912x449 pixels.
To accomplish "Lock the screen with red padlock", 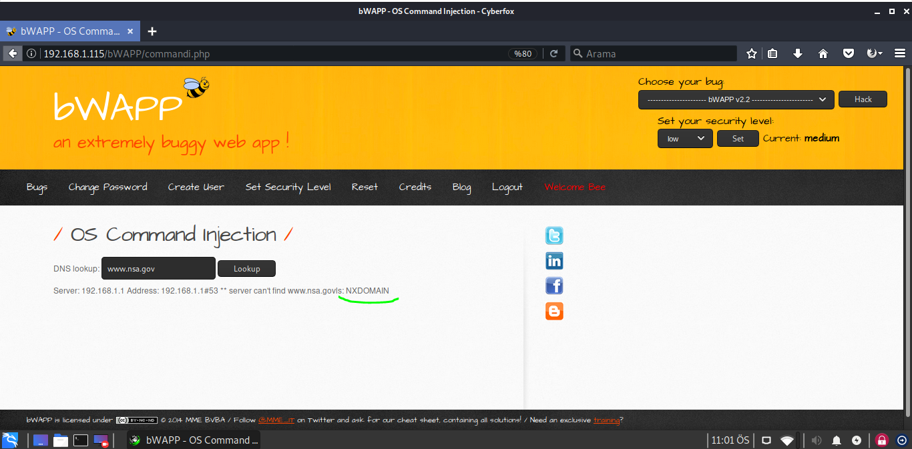I will (x=882, y=440).
